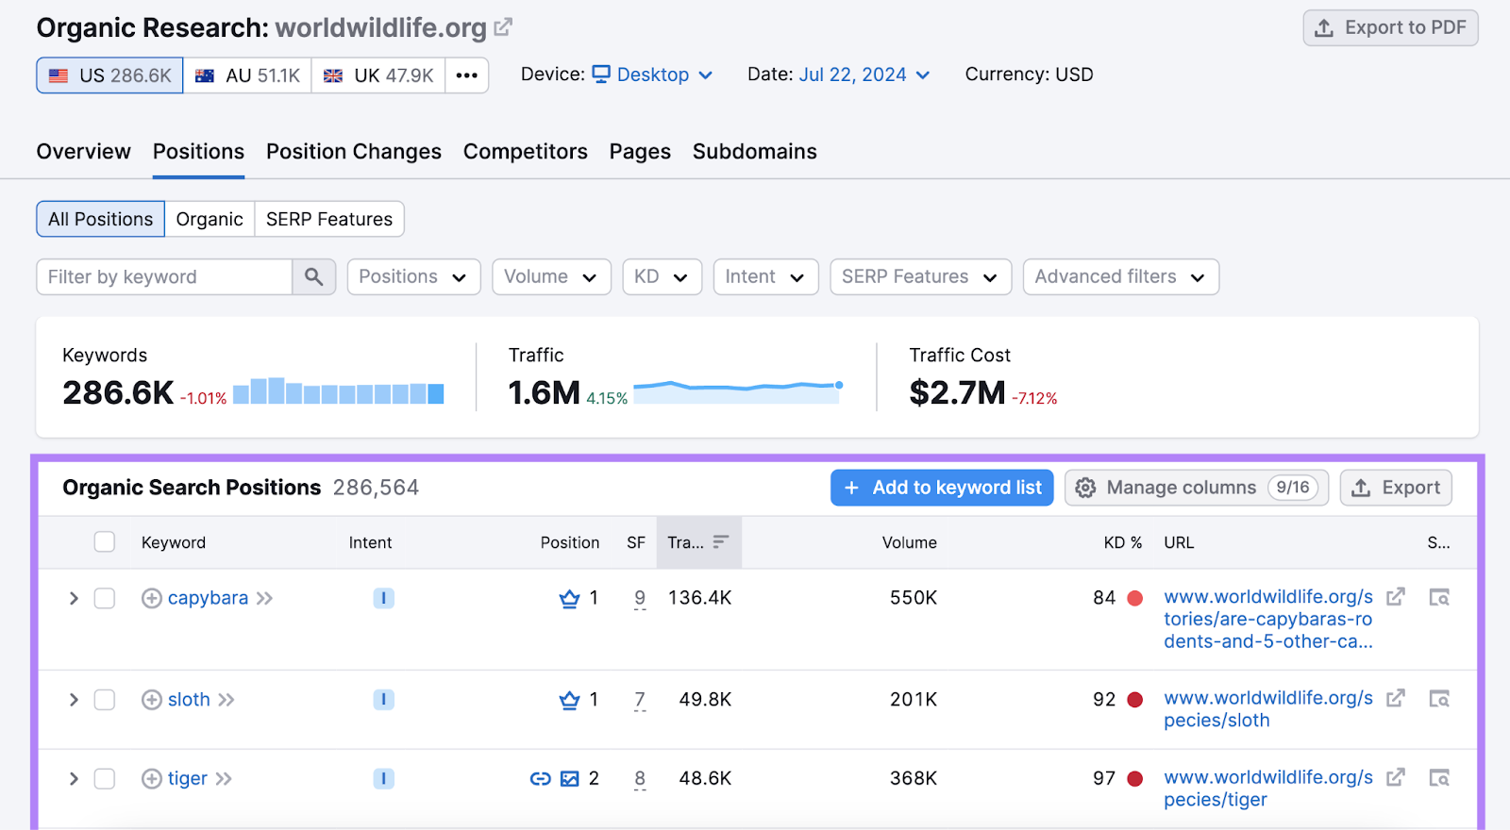Image resolution: width=1510 pixels, height=830 pixels.
Task: Open worldwildlife.org external link icon in title
Action: coord(503,27)
